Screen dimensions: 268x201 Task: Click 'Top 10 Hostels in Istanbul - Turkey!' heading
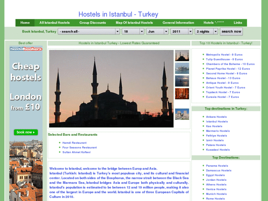[226, 43]
